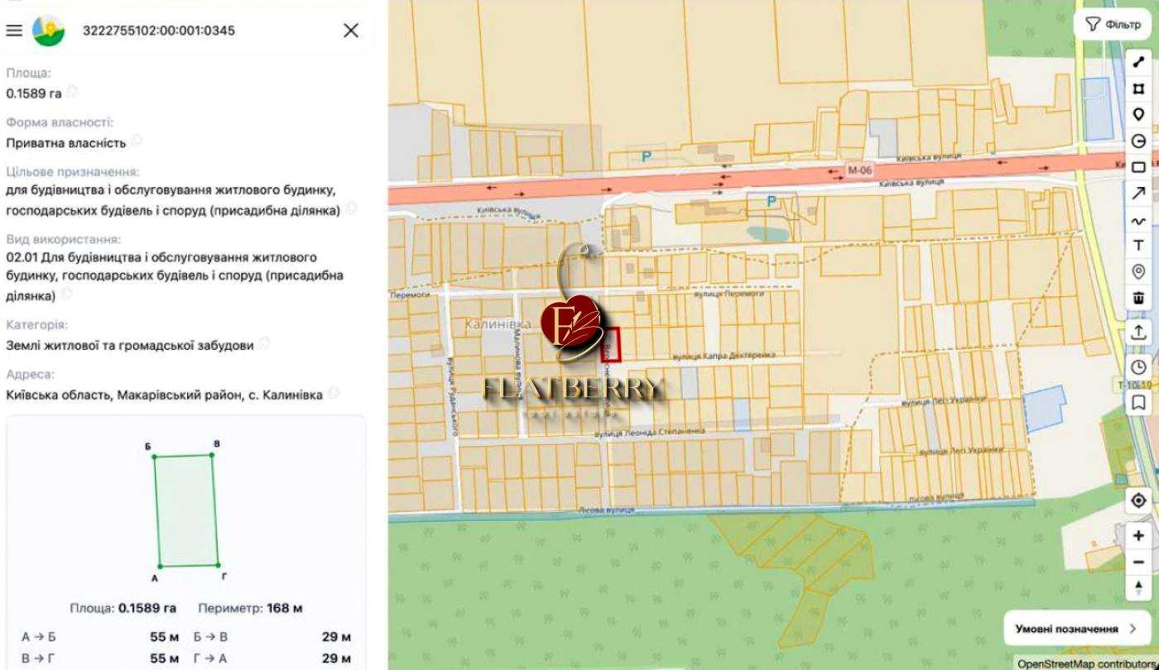Click вулиця Леоніда Степаненка label
1159x670 pixels.
[x=650, y=432]
